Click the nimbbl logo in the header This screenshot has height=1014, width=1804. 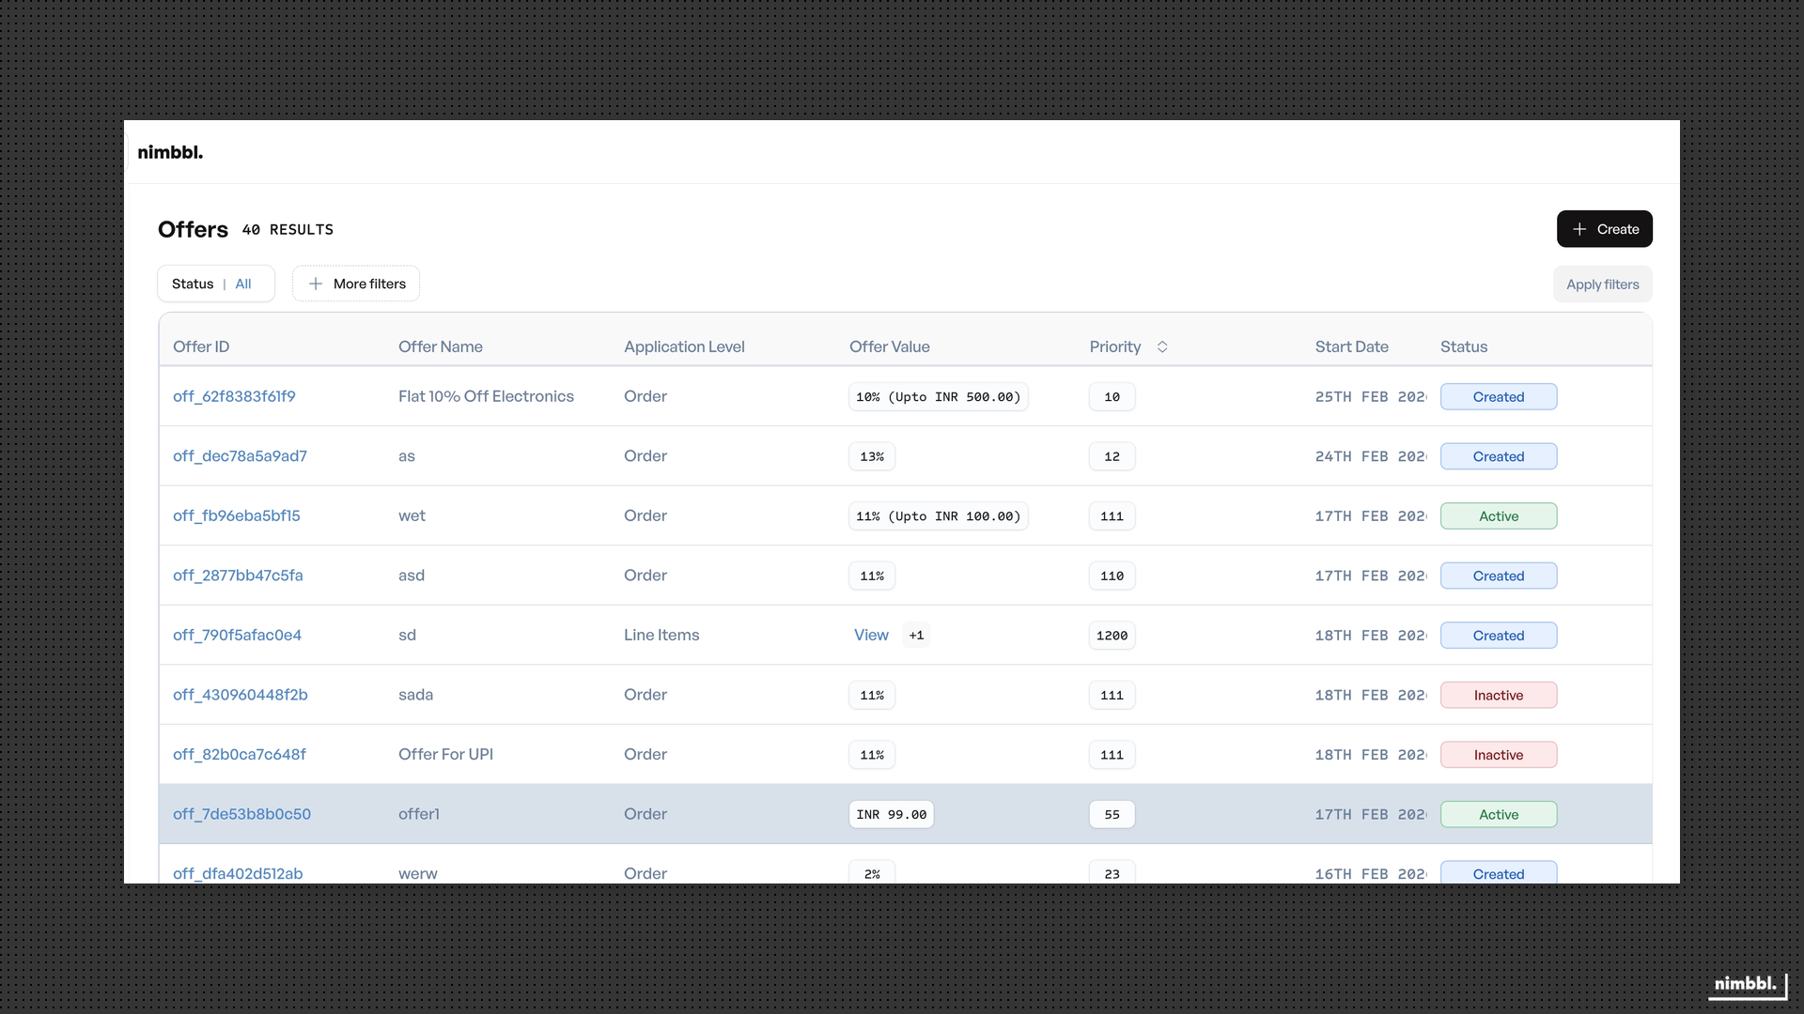tap(170, 151)
